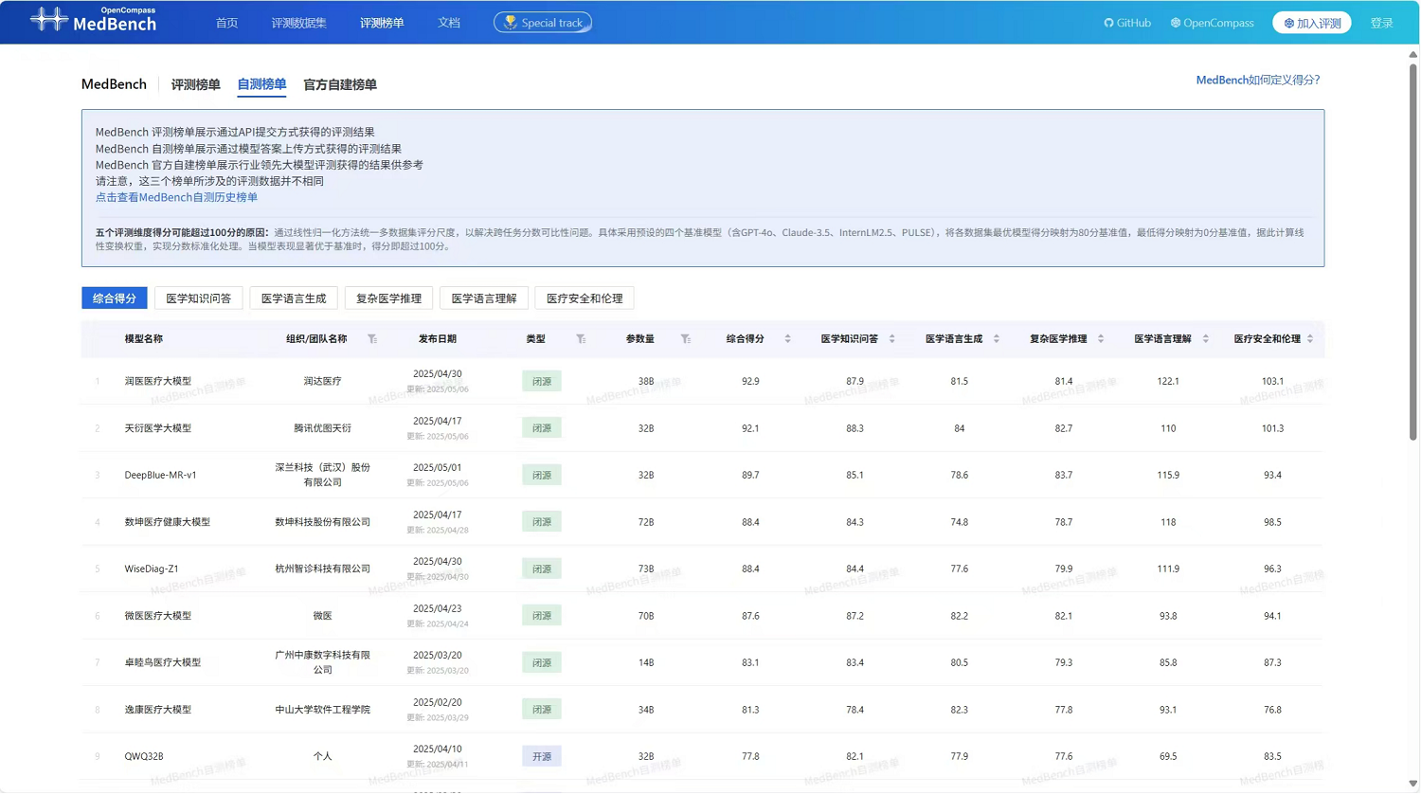The width and height of the screenshot is (1421, 795).
Task: Open the Special track button
Action: (543, 23)
